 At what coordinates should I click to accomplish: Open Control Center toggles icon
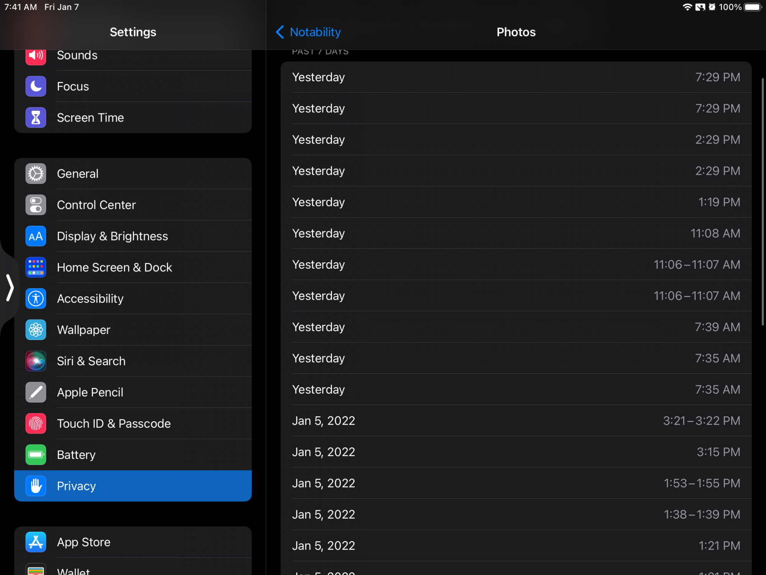click(36, 205)
